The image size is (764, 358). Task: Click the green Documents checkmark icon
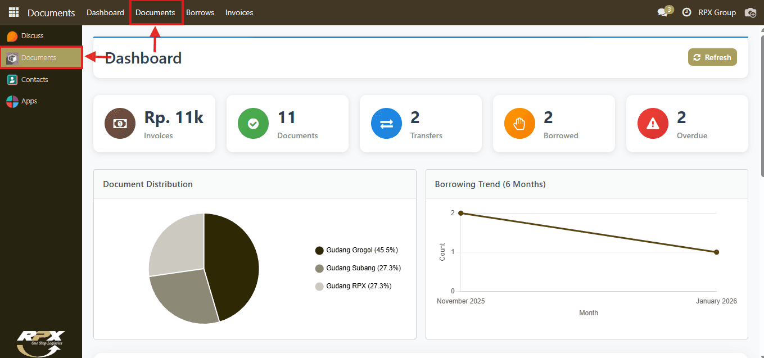254,124
